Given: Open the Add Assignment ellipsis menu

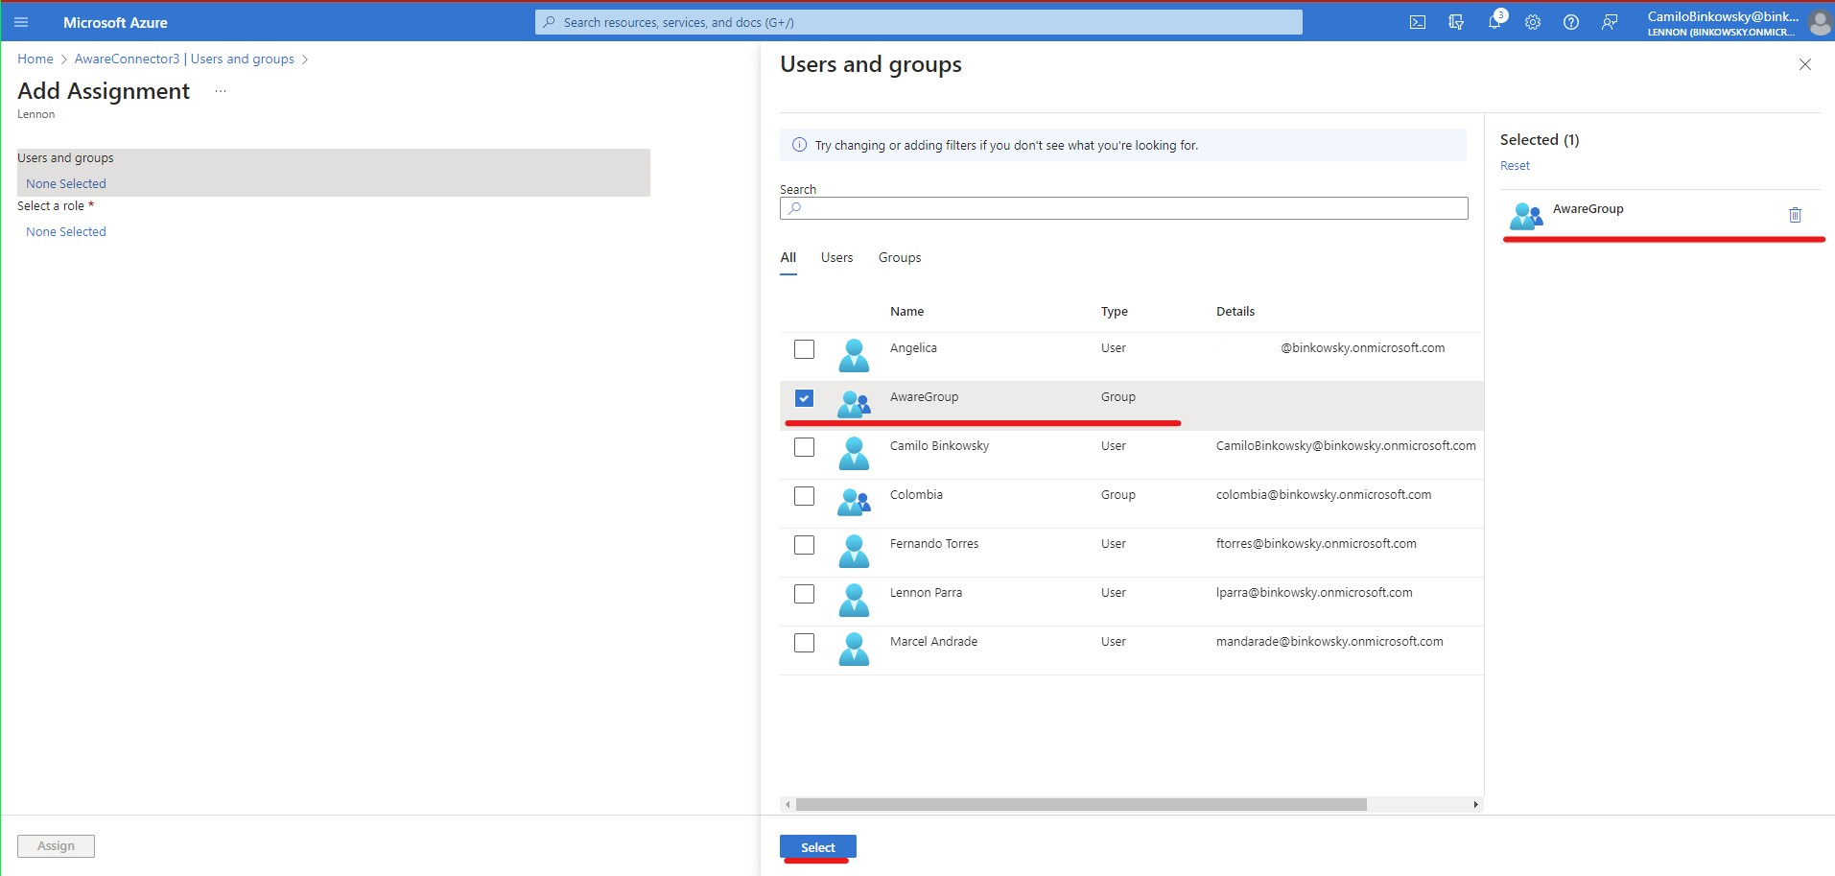Looking at the screenshot, I should point(220,90).
